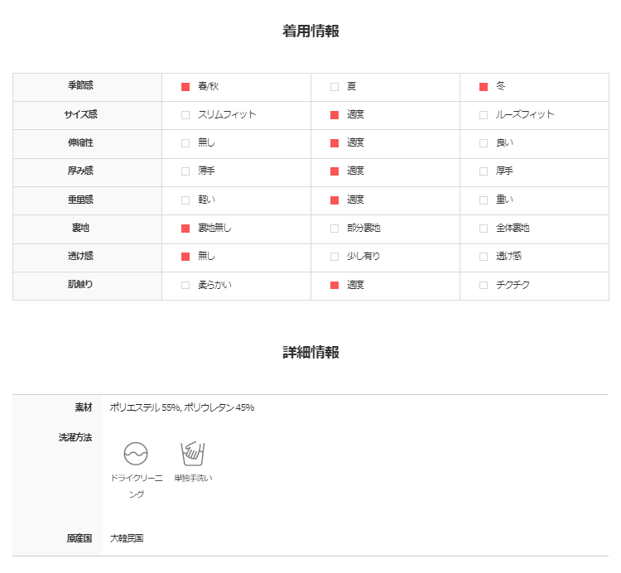
Task: Toggle 無し checkbox in 透け感 row
Action: 185,257
